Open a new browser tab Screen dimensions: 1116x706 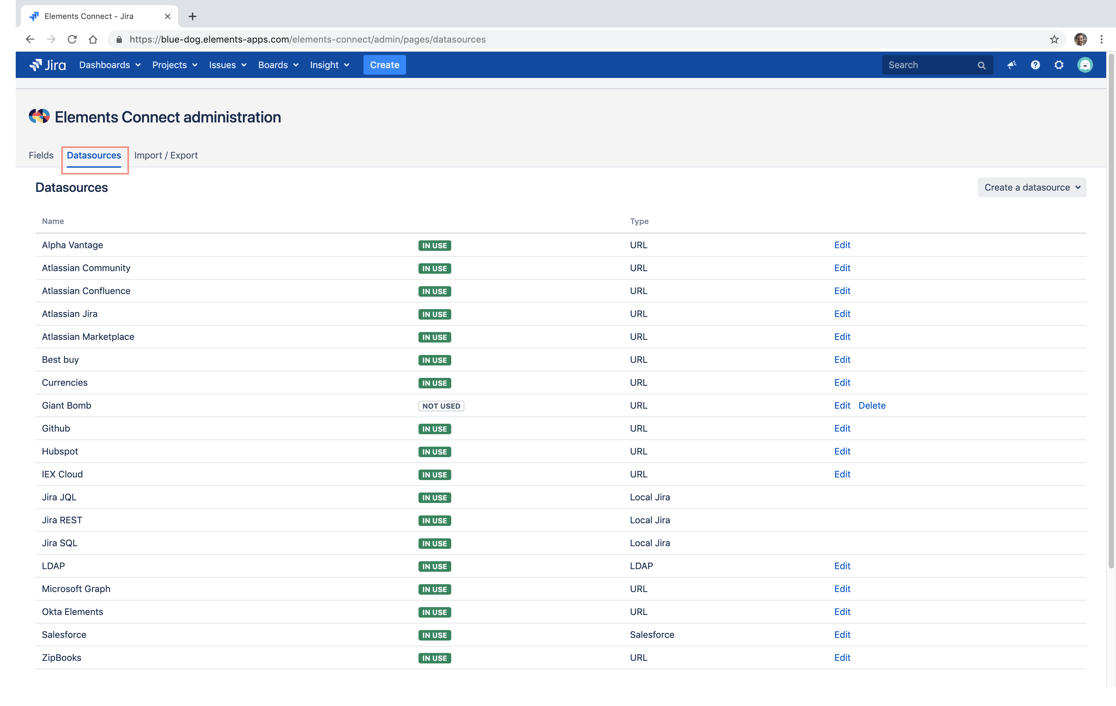pos(192,16)
